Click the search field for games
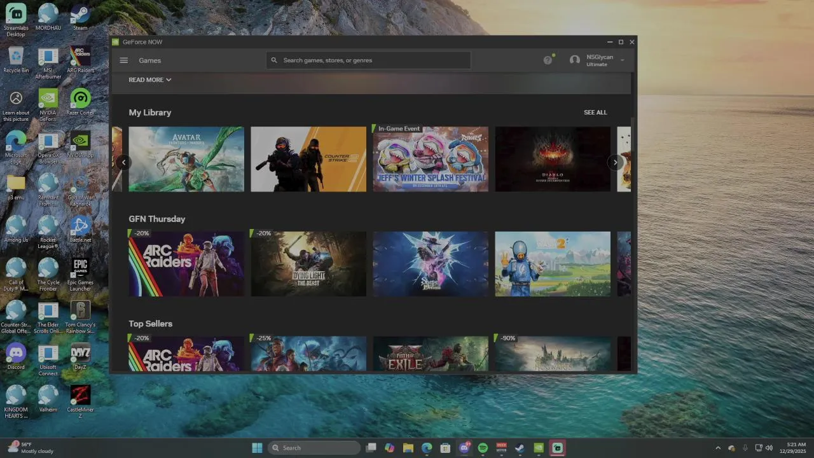This screenshot has height=458, width=814. [x=368, y=60]
